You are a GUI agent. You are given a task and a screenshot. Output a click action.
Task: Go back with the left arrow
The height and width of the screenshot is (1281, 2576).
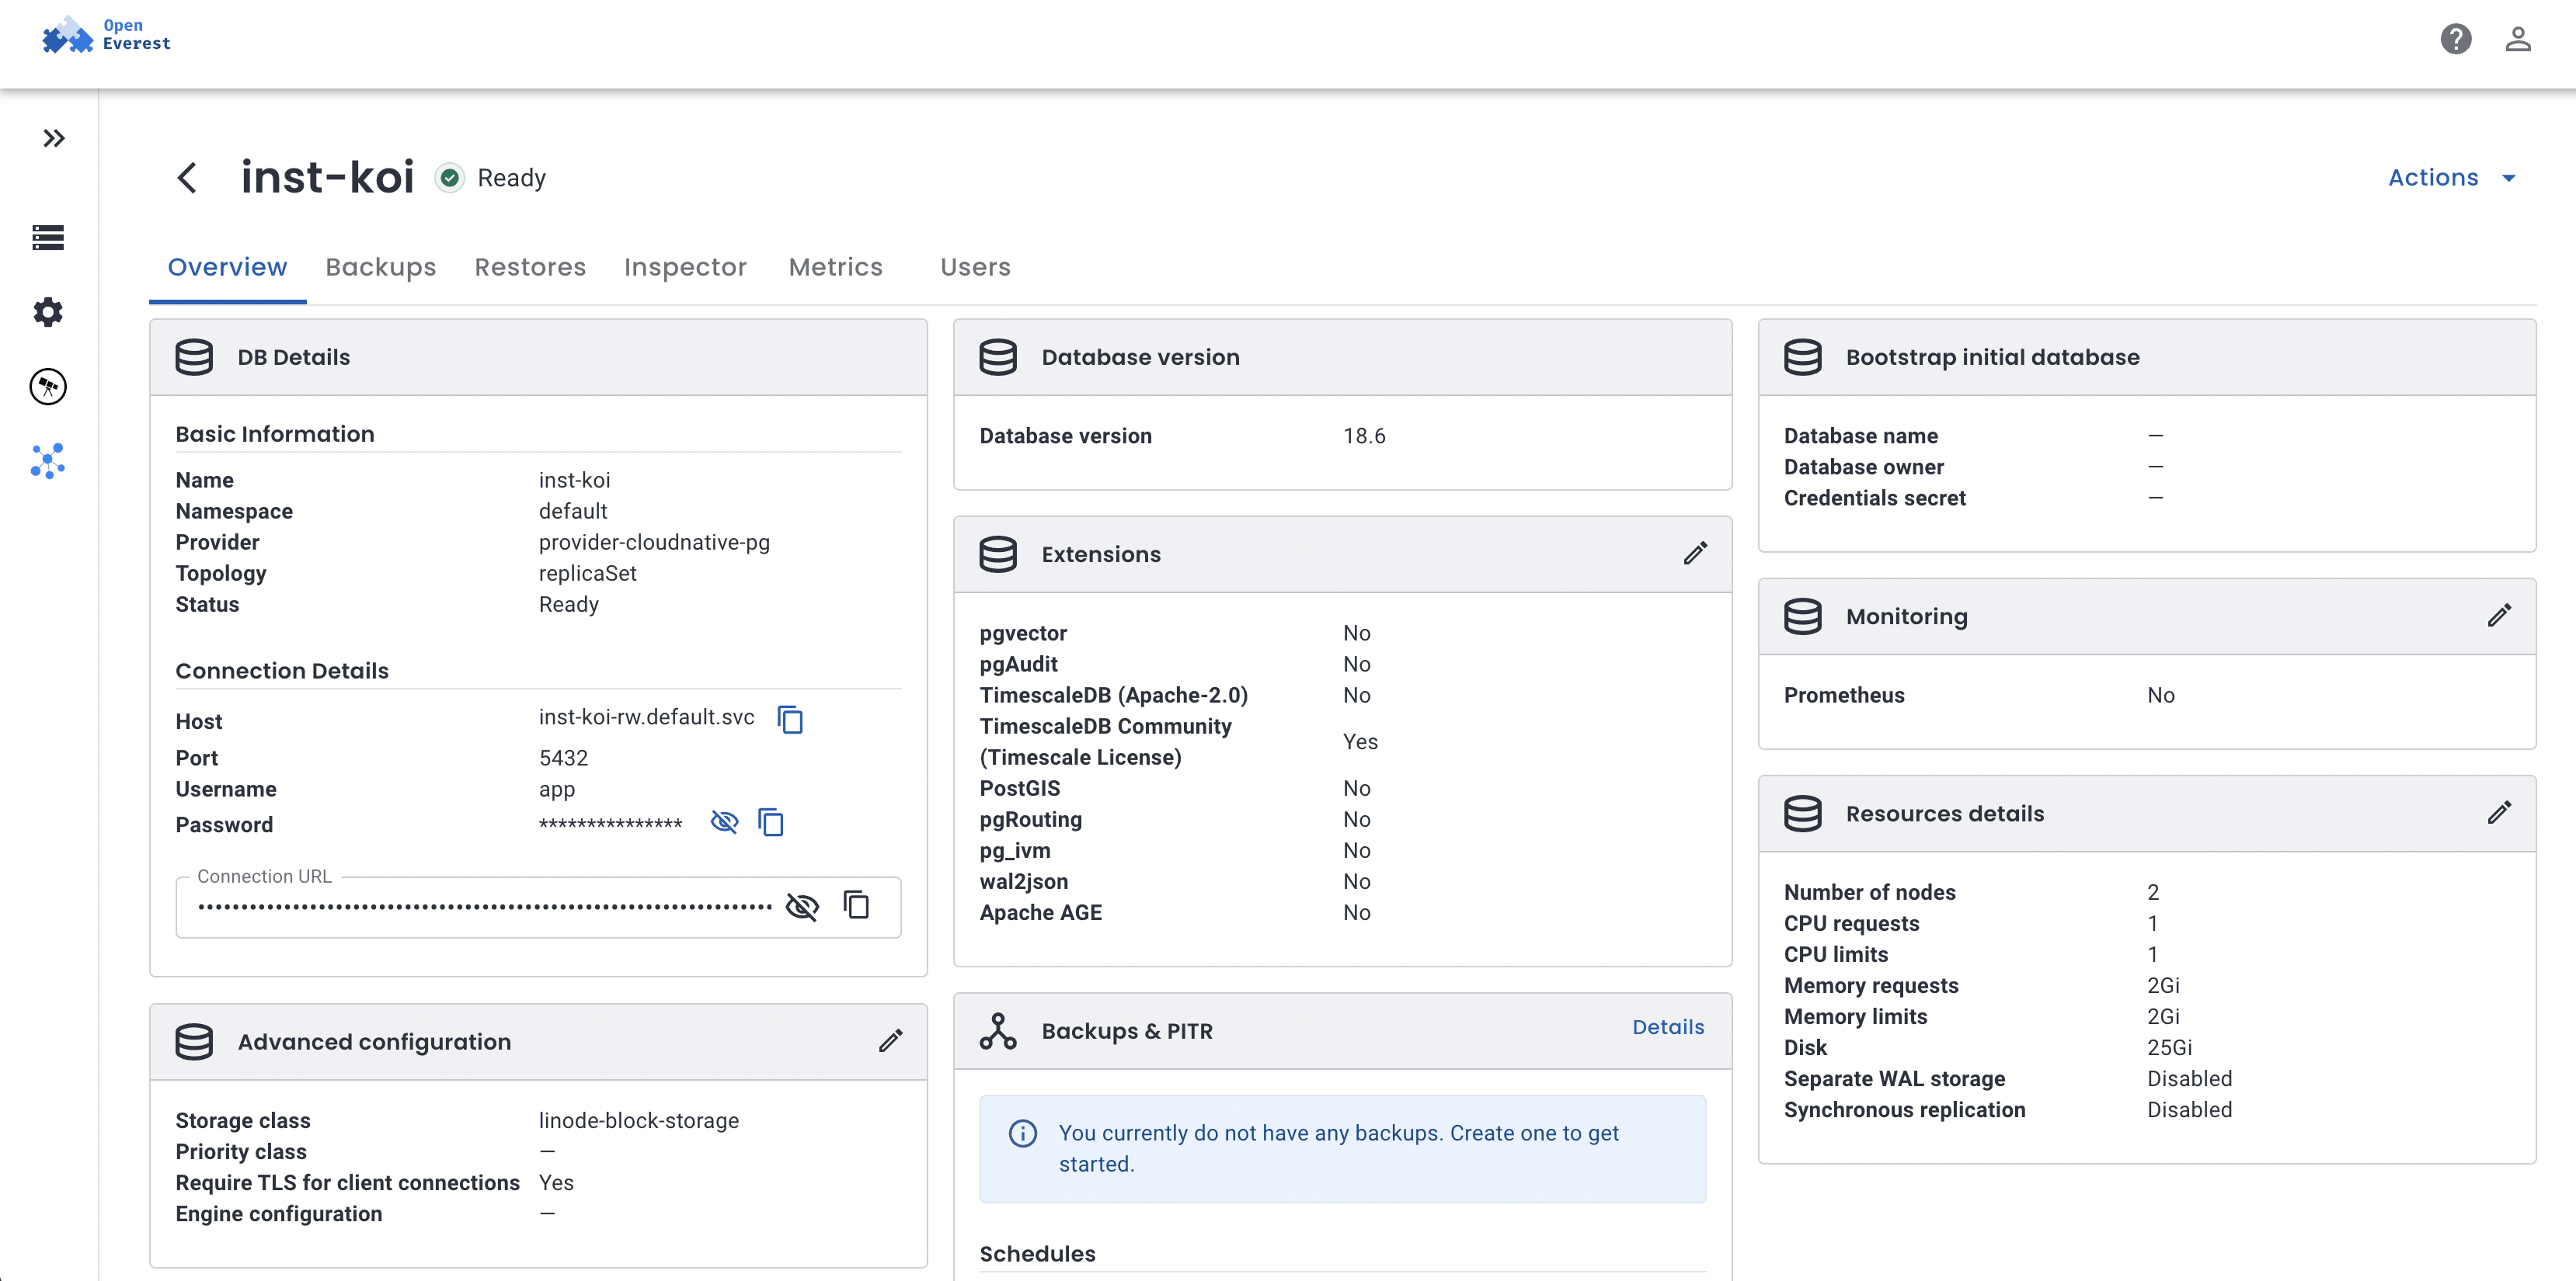tap(187, 178)
